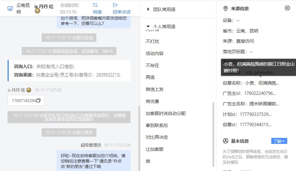Image resolution: width=296 pixels, height=171 pixels.
Task: Click the chat conversation scrollbar
Action: (x=139, y=138)
